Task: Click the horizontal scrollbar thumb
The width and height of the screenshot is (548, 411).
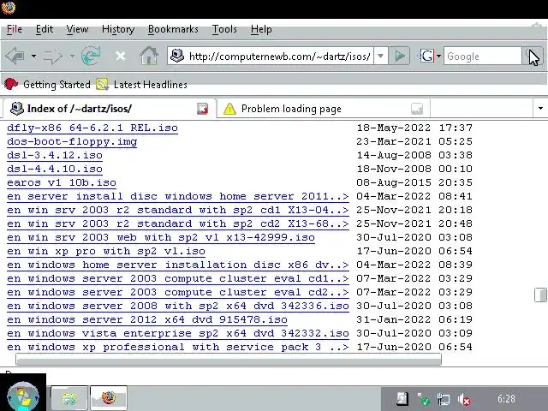Action: point(229,360)
